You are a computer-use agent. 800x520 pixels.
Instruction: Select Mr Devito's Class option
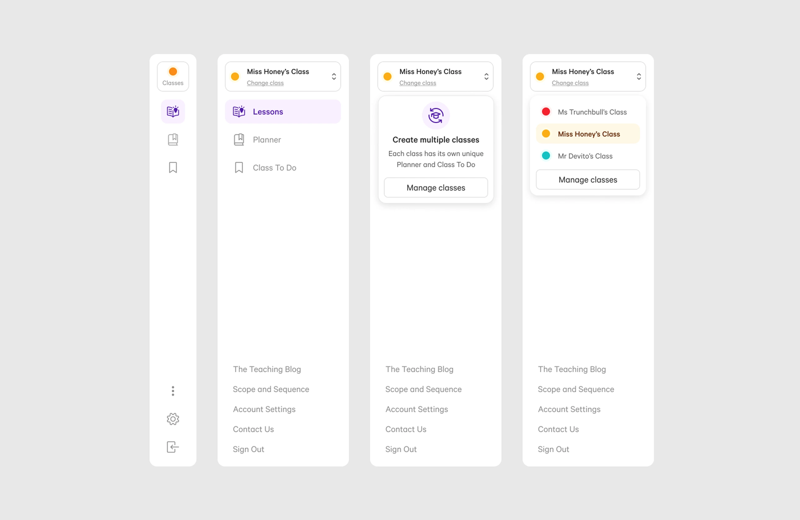[x=585, y=156]
